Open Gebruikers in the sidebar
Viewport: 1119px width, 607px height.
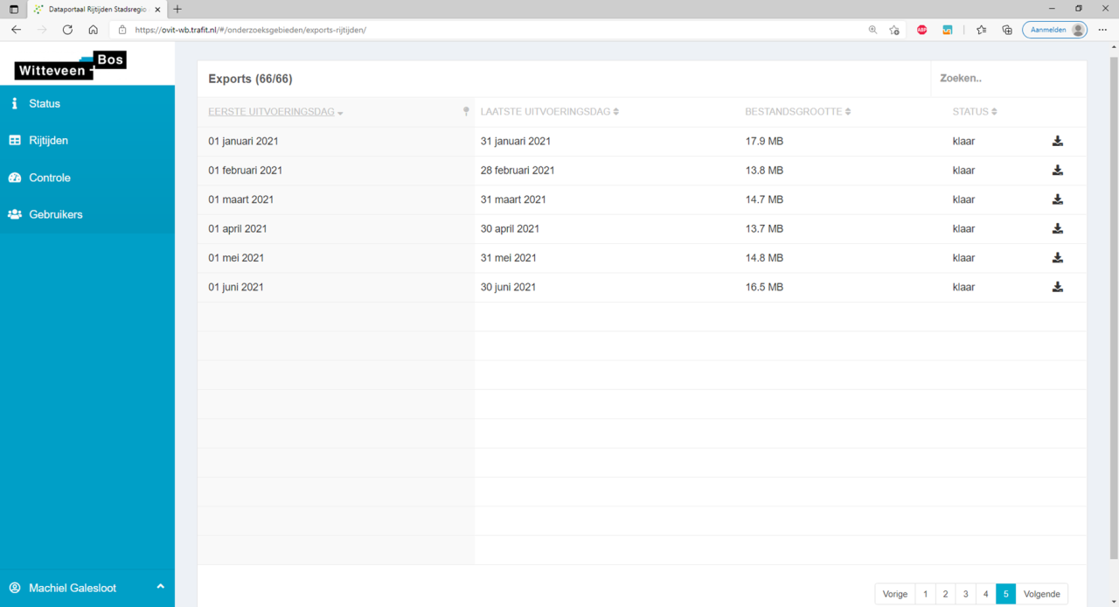[x=55, y=214]
